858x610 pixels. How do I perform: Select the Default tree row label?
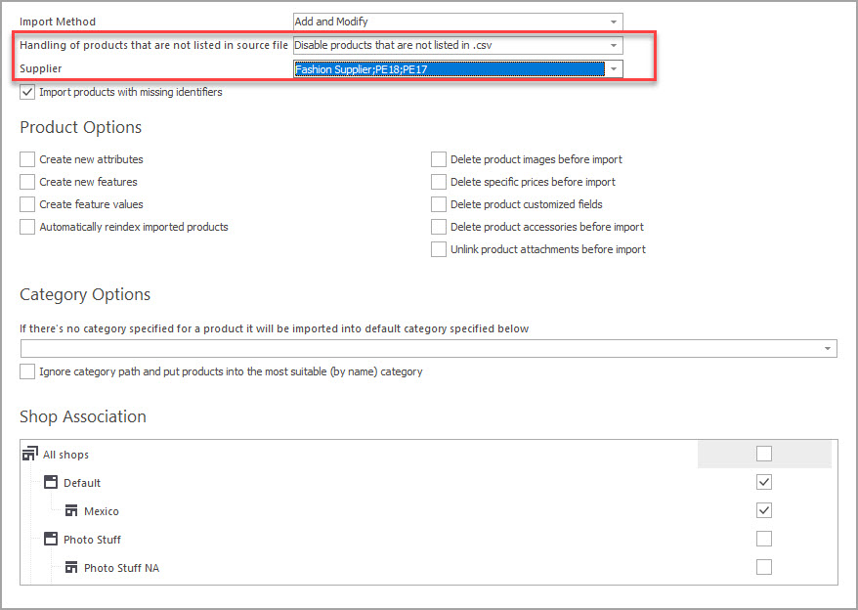82,483
